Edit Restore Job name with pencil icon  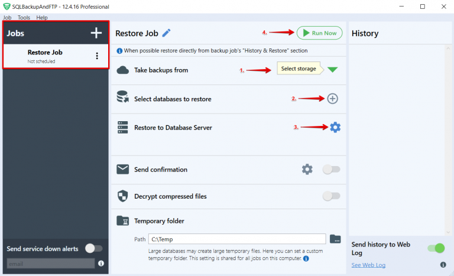pyautogui.click(x=166, y=33)
